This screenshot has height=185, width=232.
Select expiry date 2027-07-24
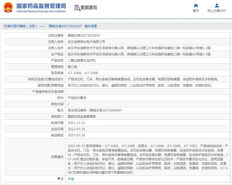coord(76,135)
